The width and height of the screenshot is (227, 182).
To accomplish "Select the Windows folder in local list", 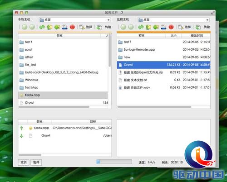I will 63,80.
